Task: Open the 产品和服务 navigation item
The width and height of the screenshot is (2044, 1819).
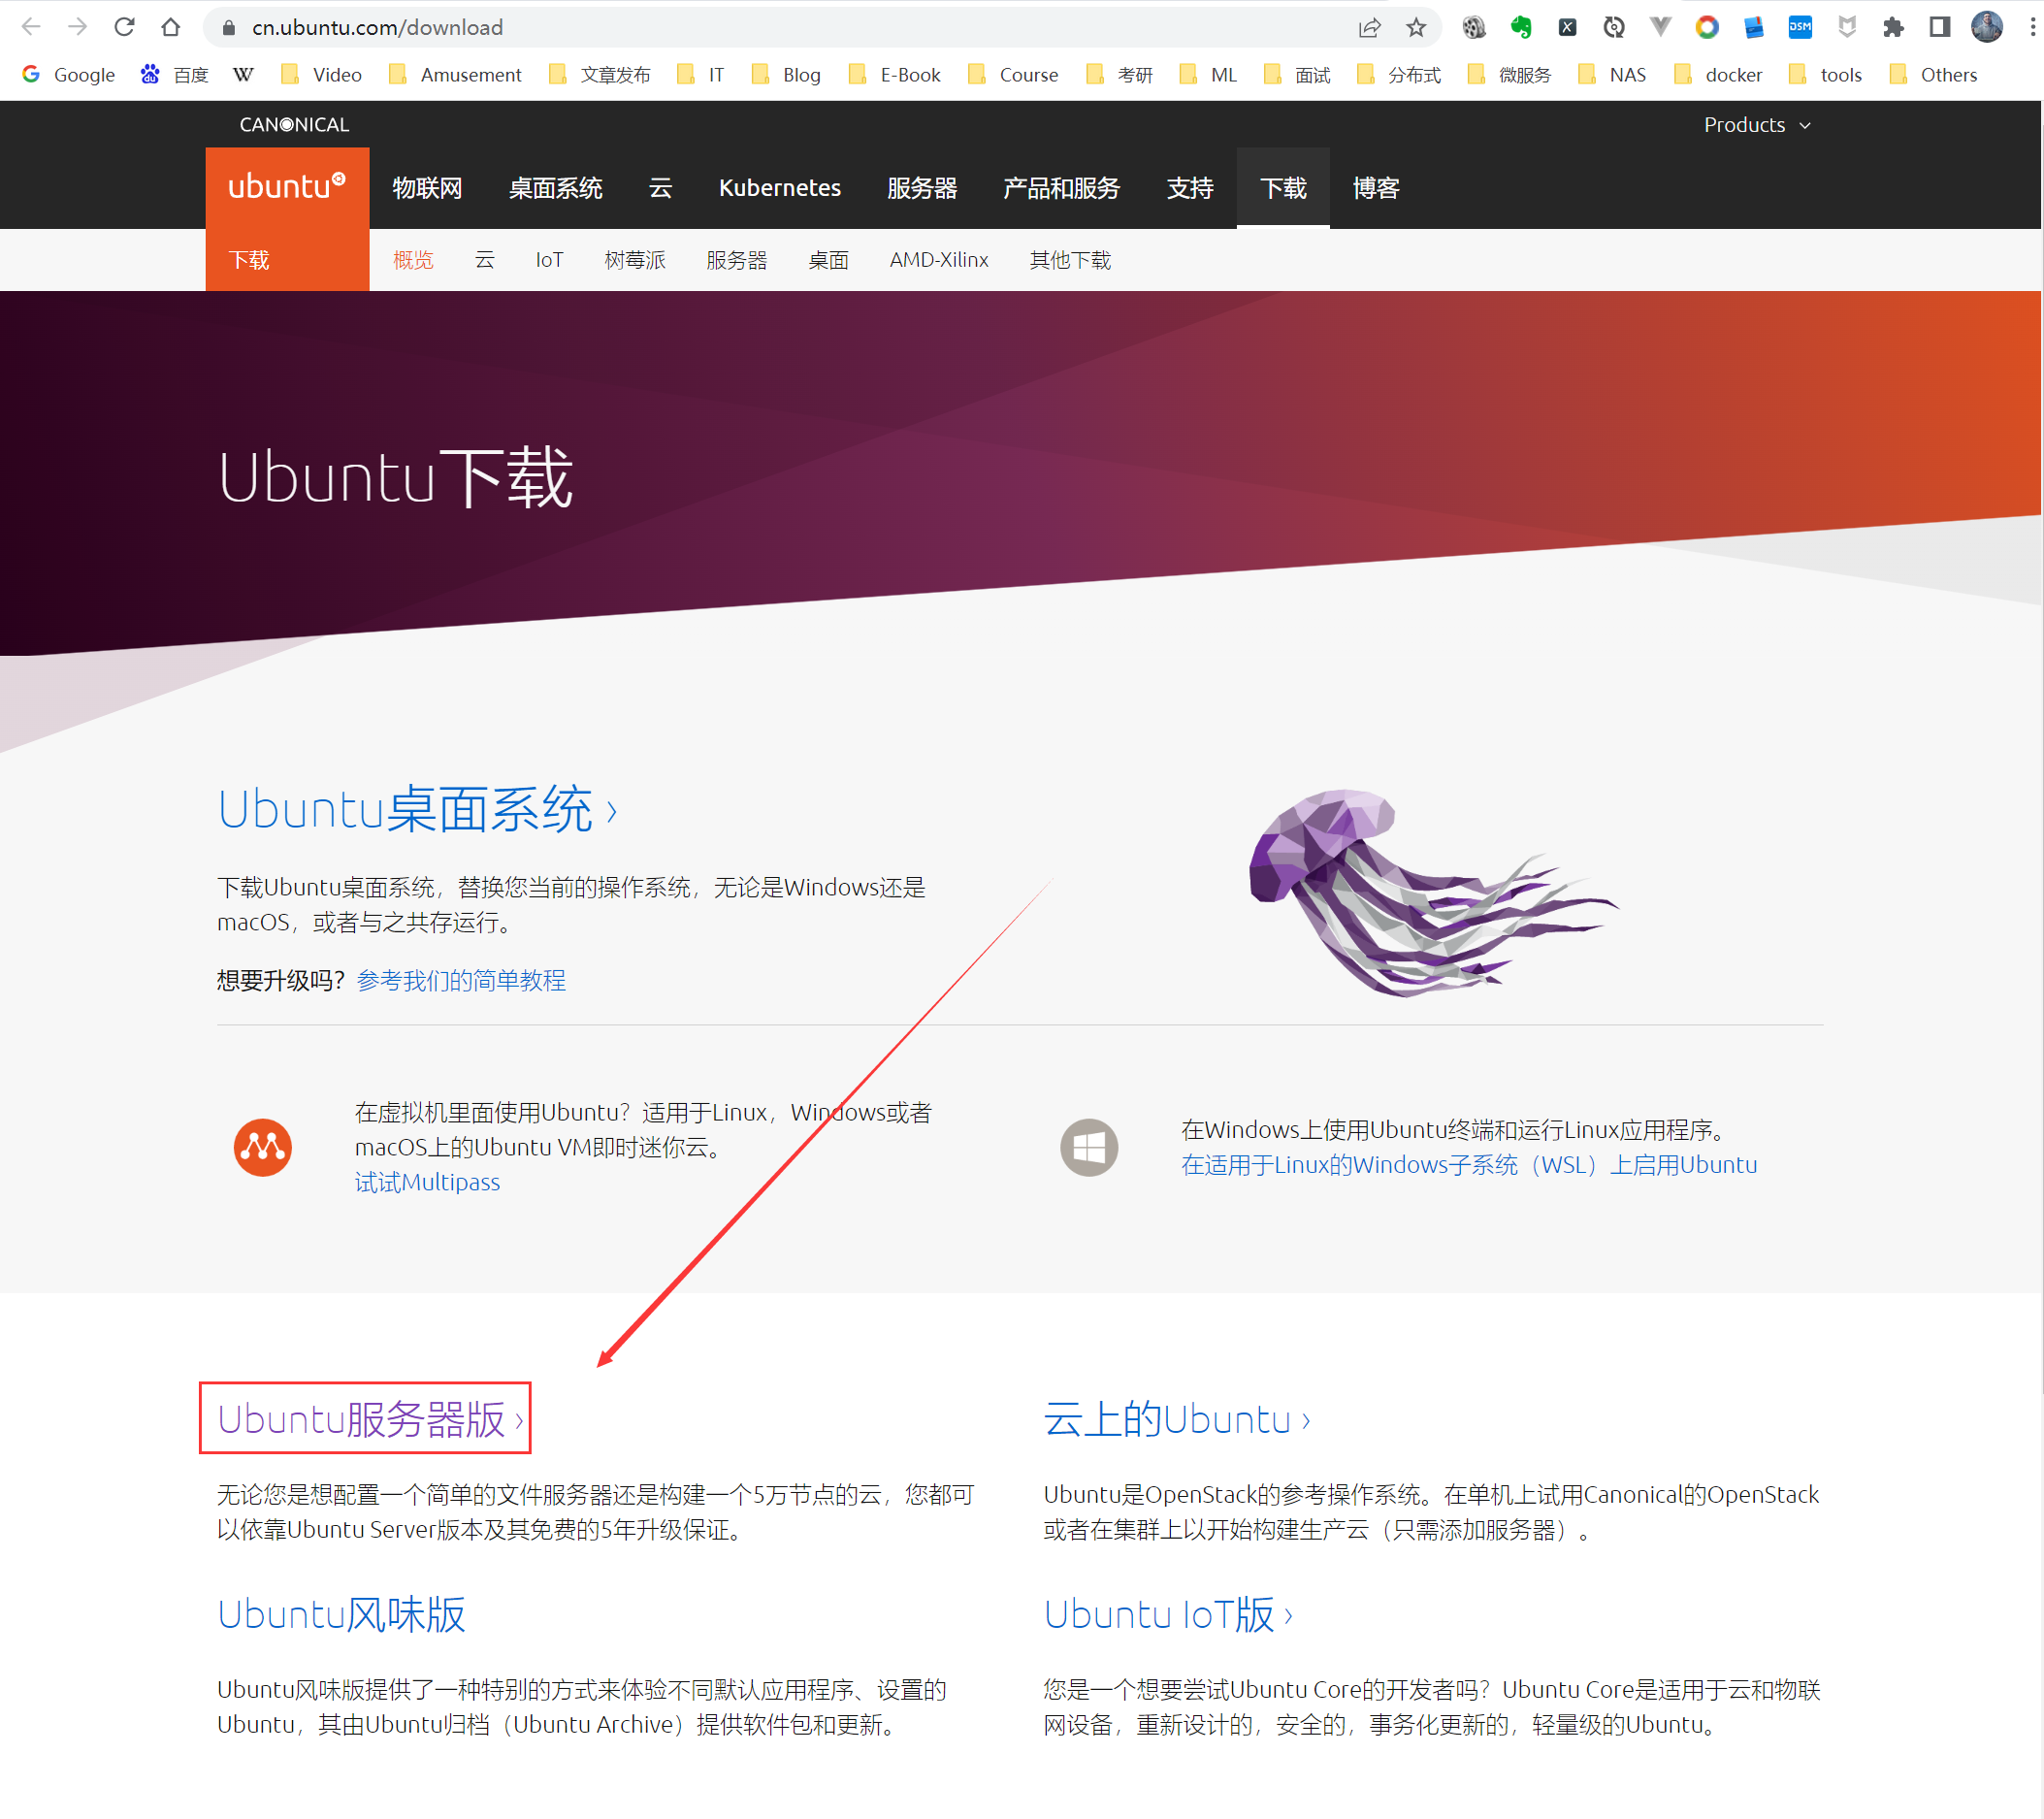Action: [x=1061, y=188]
